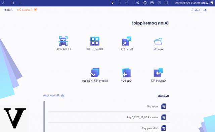Screen dimensions: 215x132
Task: Click the printer icon in the title bar
Action: 145,3
